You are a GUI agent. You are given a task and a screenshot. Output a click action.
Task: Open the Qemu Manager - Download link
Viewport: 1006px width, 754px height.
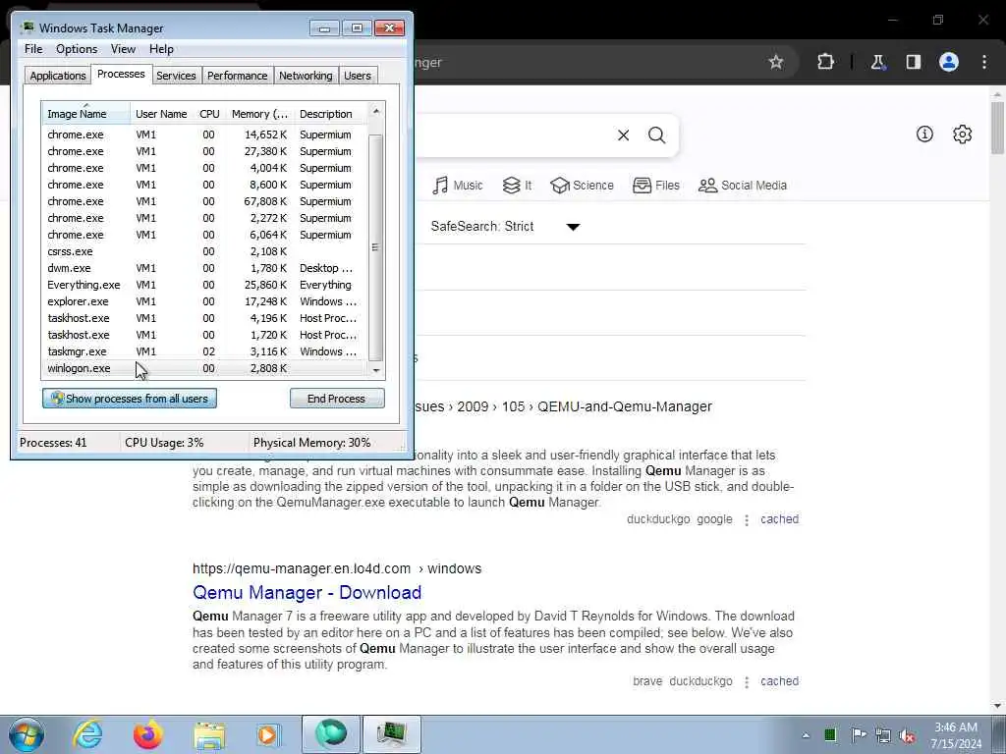307,592
